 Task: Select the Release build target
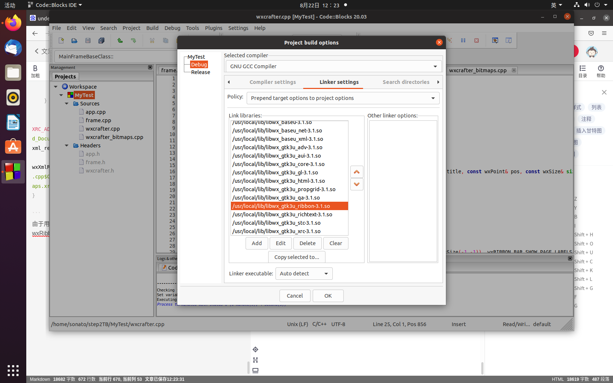click(x=200, y=72)
